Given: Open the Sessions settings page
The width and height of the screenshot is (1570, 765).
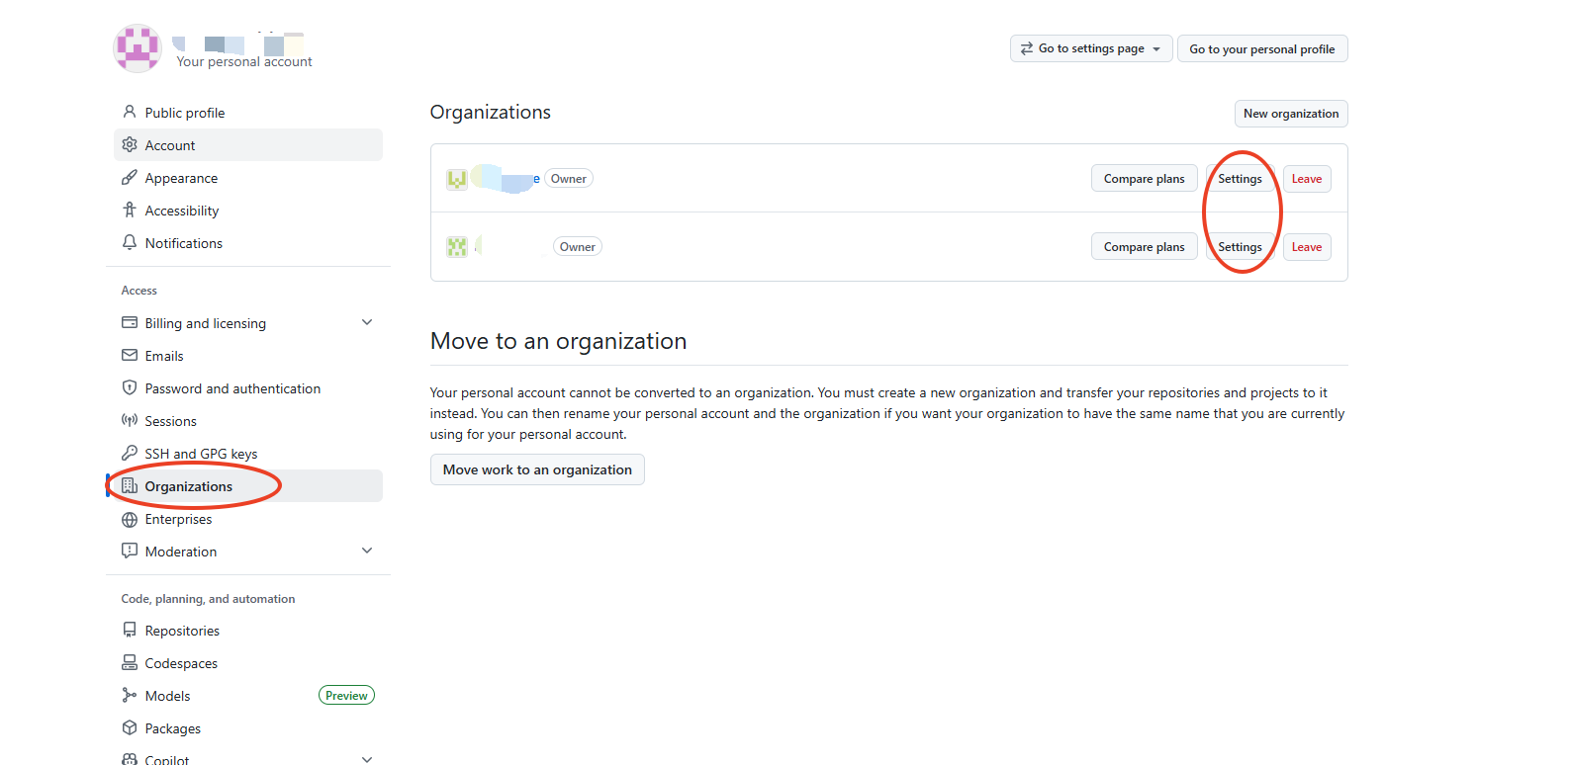Looking at the screenshot, I should (x=170, y=421).
